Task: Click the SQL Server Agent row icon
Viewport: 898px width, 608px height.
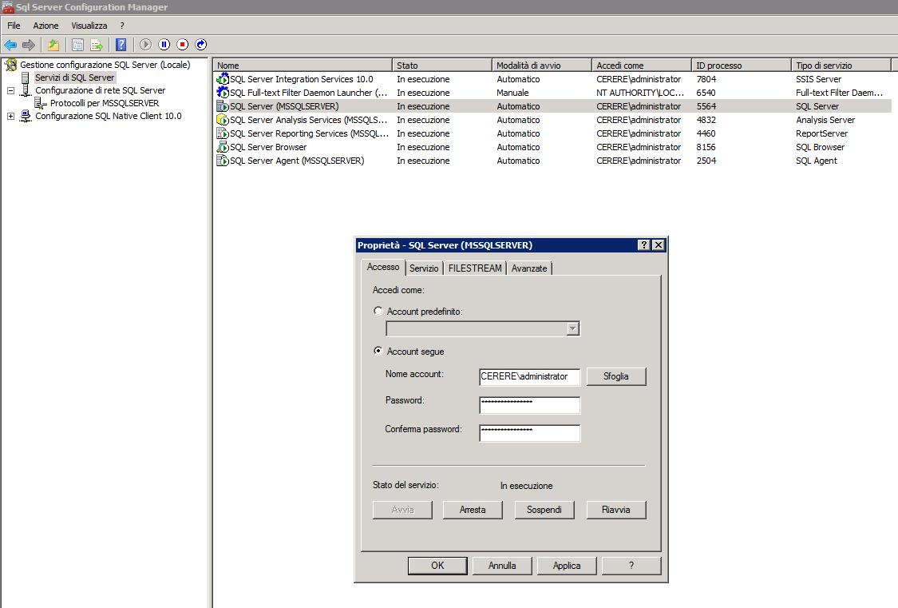Action: coord(222,161)
